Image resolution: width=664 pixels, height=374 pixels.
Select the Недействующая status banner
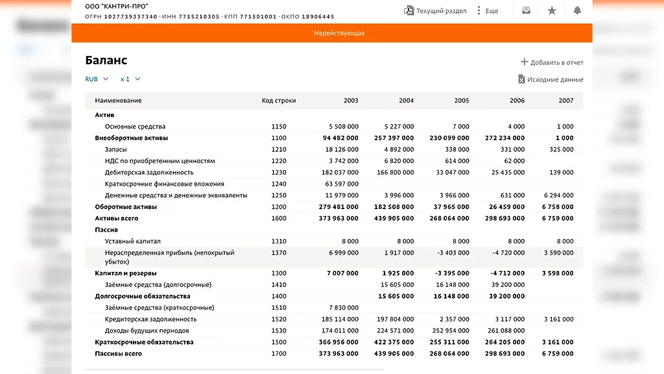coord(340,32)
